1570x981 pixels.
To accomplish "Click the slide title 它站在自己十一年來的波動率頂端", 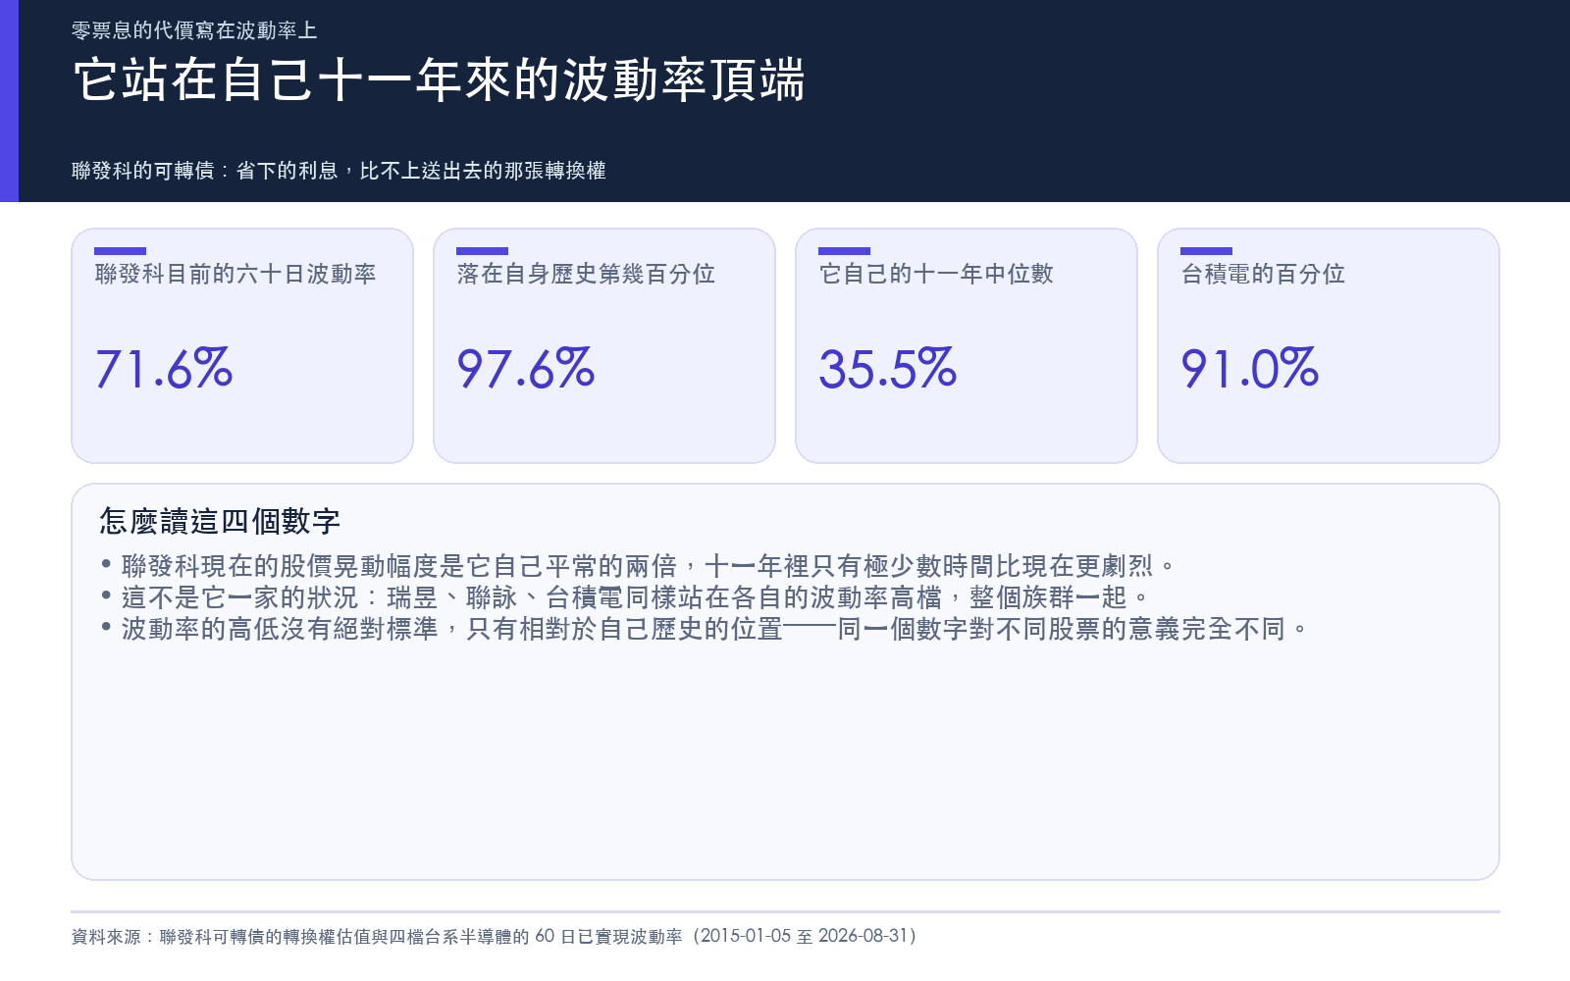I will (x=439, y=79).
